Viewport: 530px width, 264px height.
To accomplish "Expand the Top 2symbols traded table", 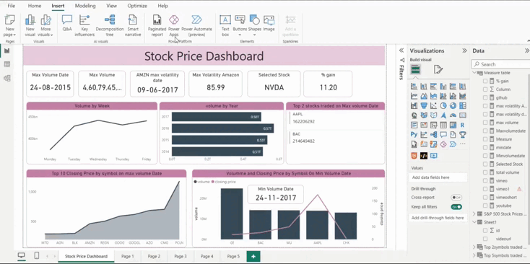I will [x=474, y=247].
